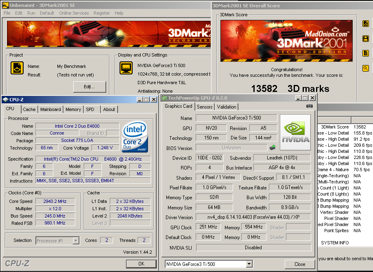
Task: Click the Bus Speed value 245.0 MHz
Action: coord(55,216)
